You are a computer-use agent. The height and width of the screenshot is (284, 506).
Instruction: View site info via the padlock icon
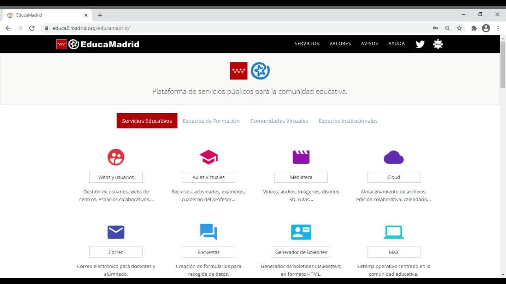click(x=47, y=28)
